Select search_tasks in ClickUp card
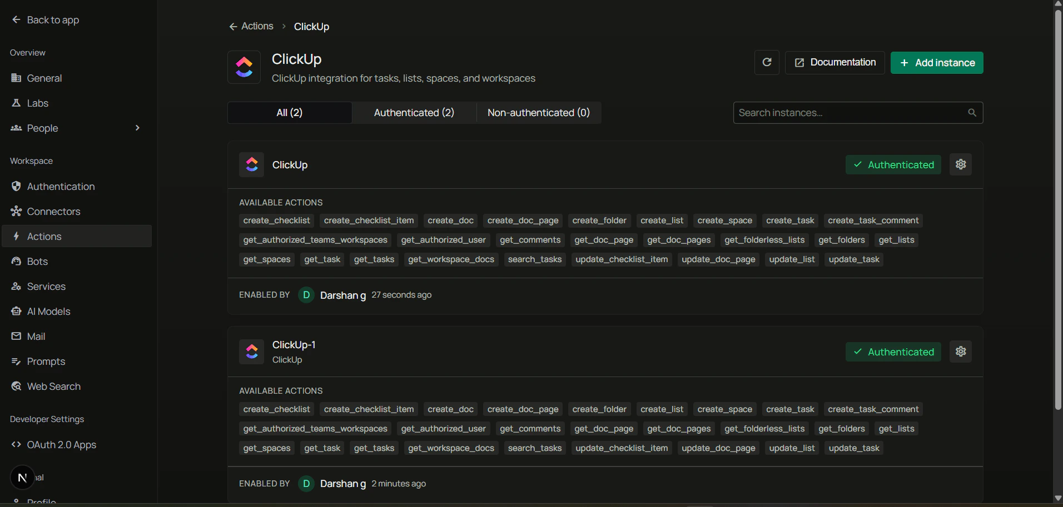Viewport: 1063px width, 507px height. pos(535,259)
